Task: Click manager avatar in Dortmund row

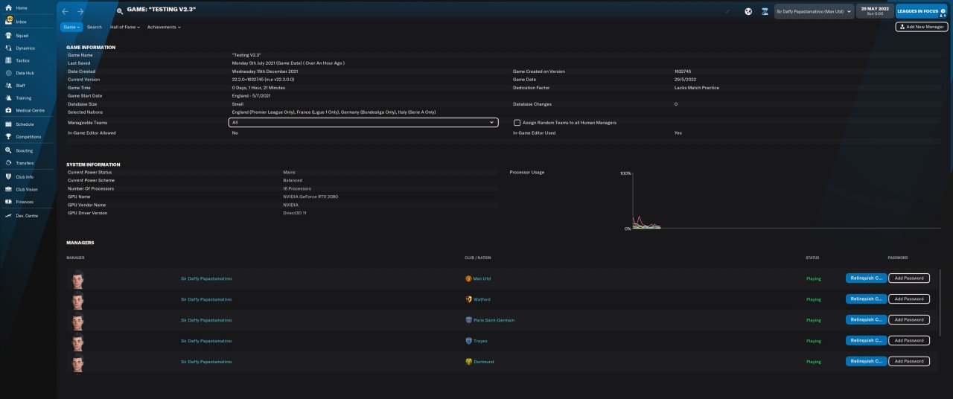Action: pyautogui.click(x=77, y=362)
